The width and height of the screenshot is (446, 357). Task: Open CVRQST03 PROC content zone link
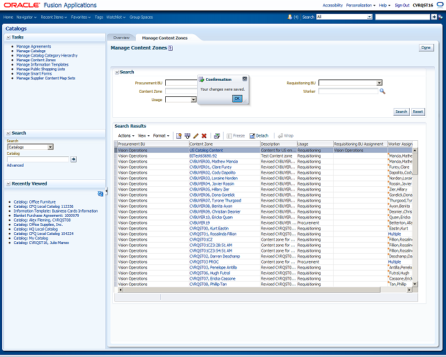(204, 262)
